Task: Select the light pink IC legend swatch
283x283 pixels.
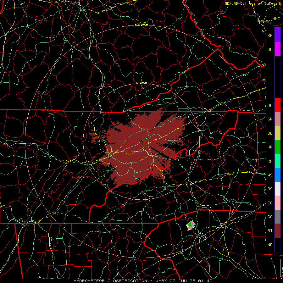Action: (x=278, y=203)
